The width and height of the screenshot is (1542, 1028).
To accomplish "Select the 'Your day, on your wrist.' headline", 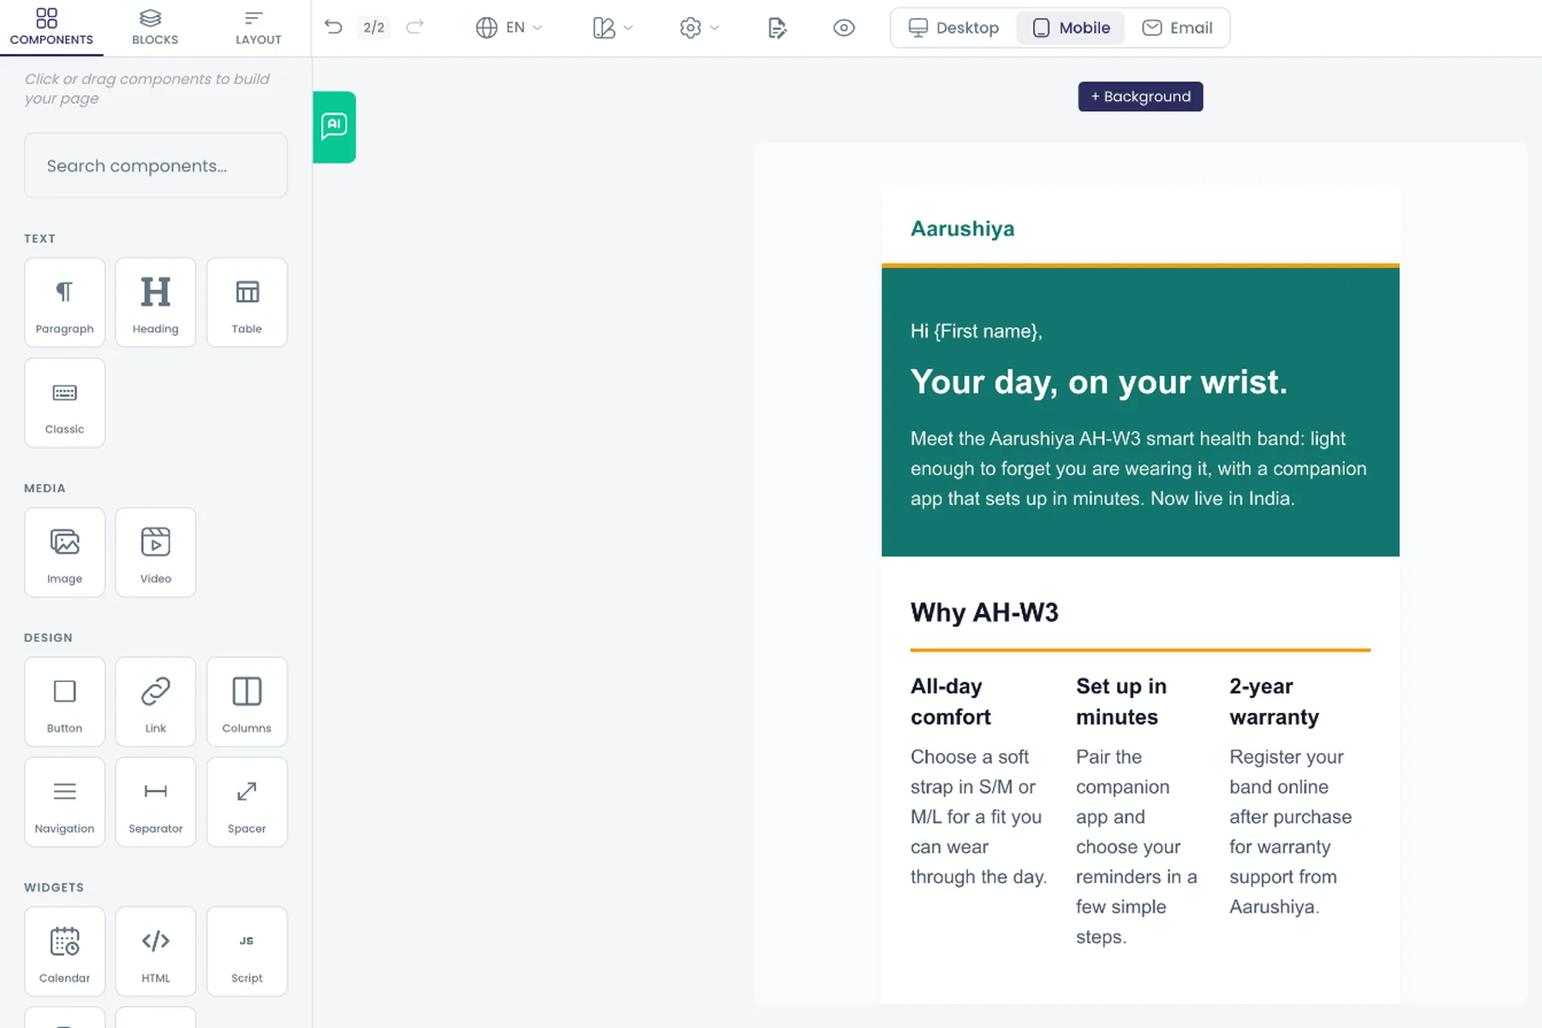I will click(x=1098, y=382).
